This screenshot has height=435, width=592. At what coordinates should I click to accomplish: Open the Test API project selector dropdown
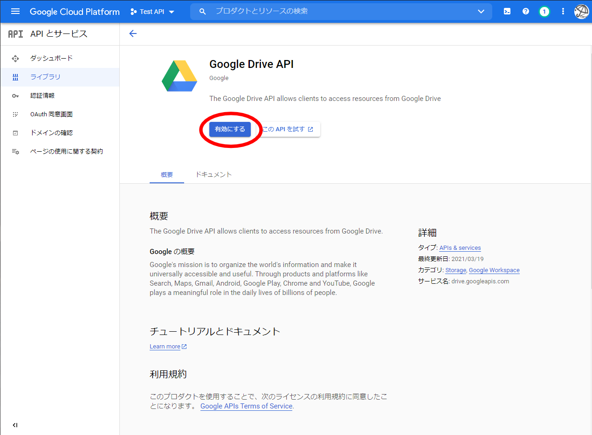[152, 12]
